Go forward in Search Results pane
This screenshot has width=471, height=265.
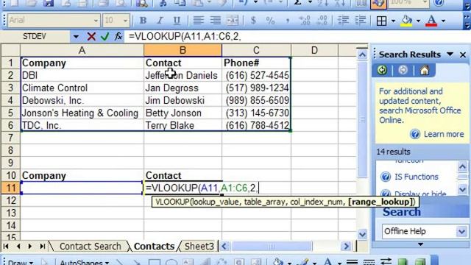[403, 71]
